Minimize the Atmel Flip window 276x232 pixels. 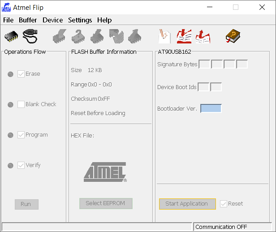(210, 7)
